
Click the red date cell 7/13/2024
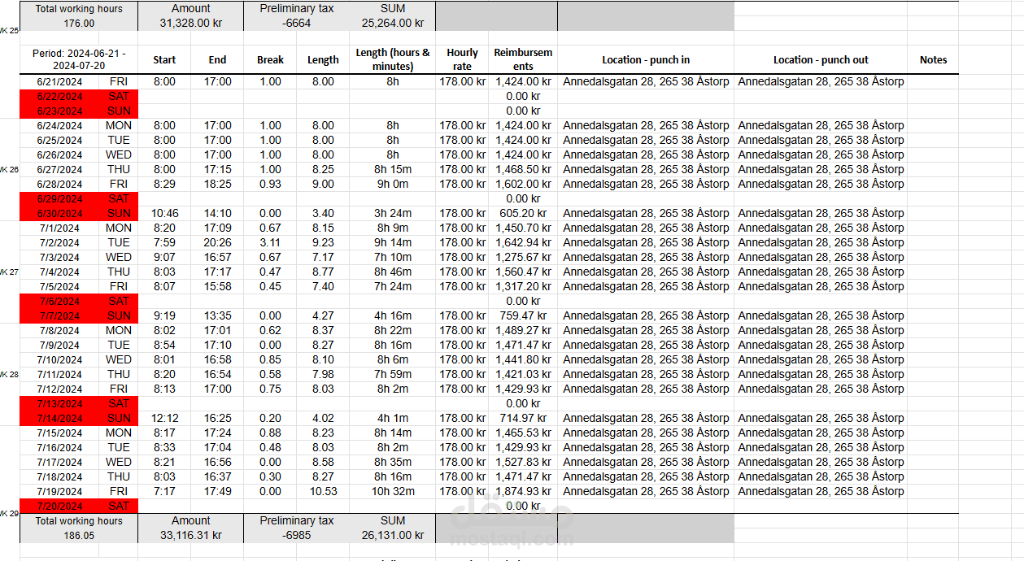click(59, 403)
